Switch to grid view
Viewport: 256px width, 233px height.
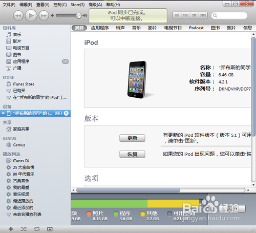[x=195, y=15]
